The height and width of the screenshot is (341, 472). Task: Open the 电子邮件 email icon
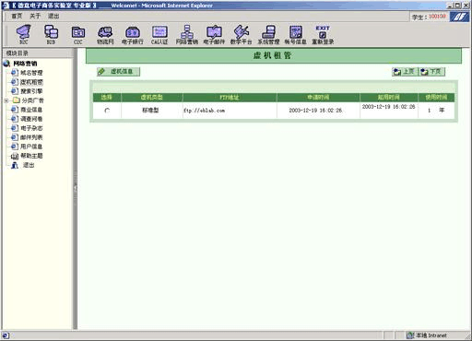(x=214, y=34)
